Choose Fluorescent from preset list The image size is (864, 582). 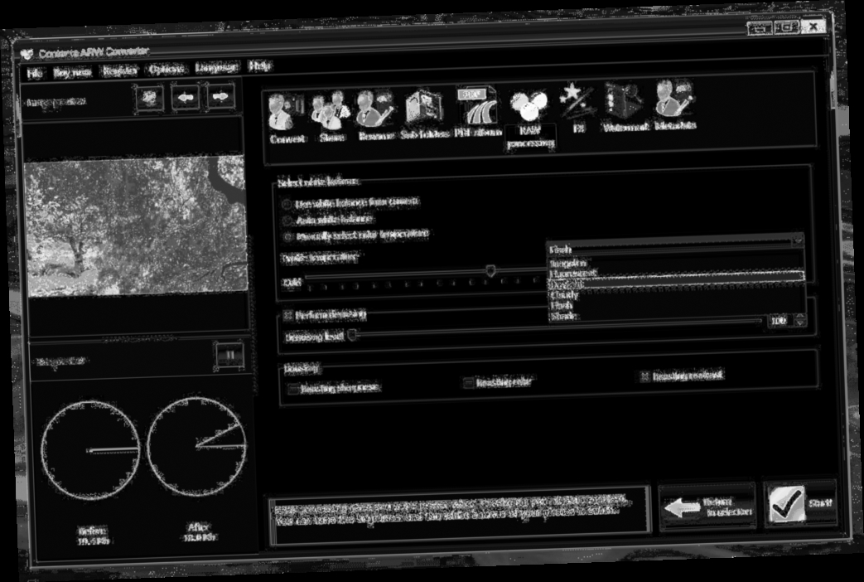coord(676,273)
